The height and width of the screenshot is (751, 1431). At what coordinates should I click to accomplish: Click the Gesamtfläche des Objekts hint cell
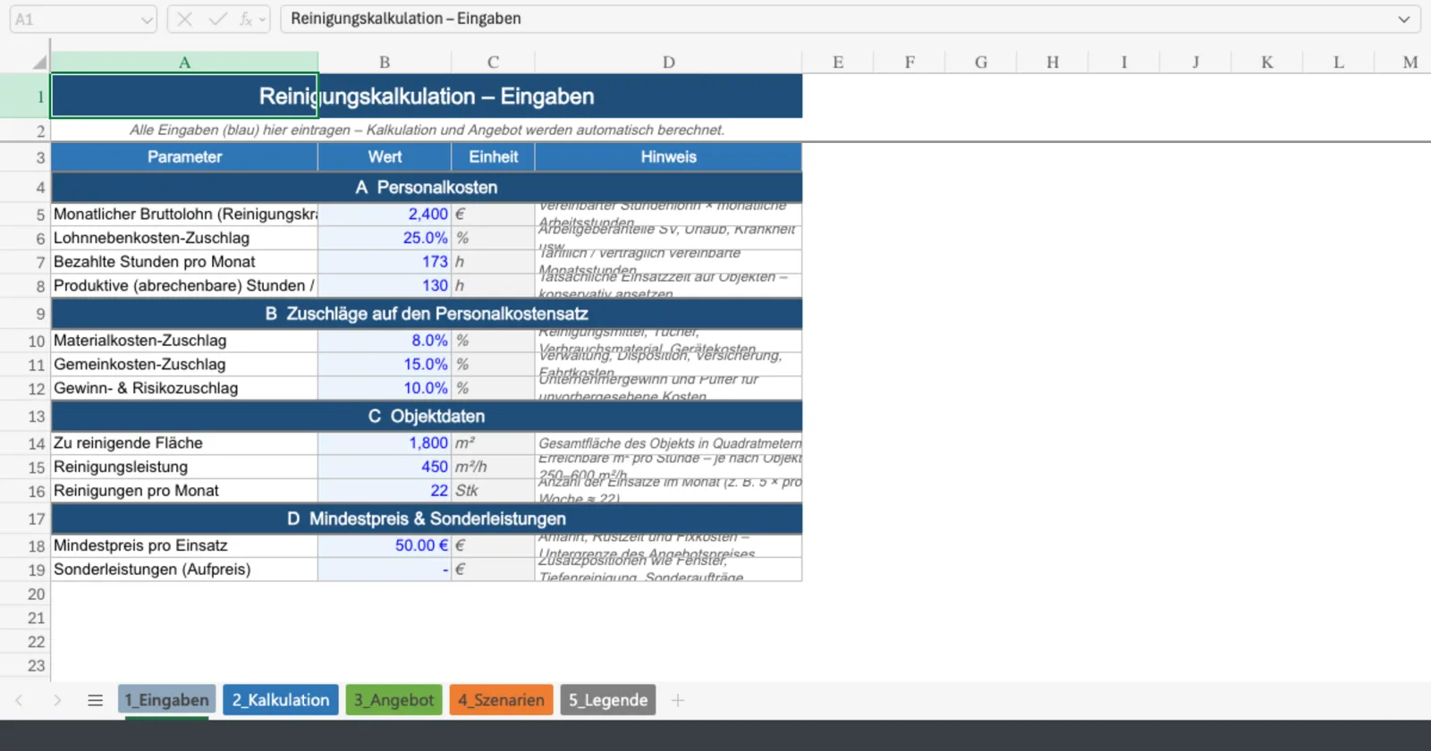tap(668, 443)
